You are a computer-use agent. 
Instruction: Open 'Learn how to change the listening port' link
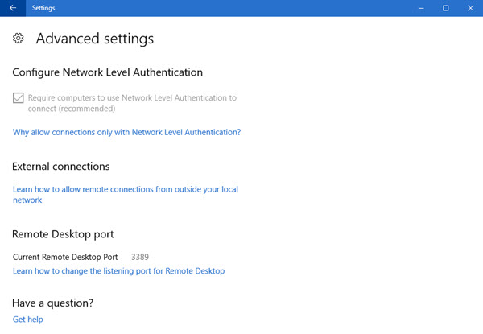(118, 271)
